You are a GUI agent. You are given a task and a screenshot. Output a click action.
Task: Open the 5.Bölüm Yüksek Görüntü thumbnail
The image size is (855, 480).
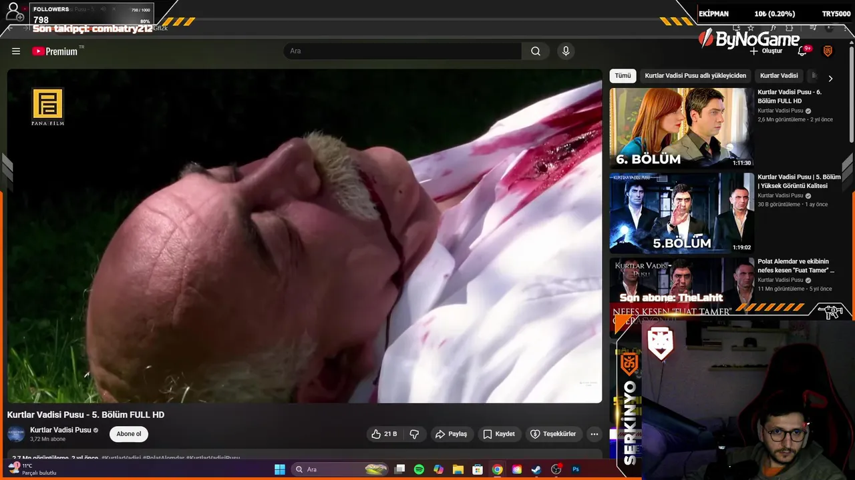tap(681, 213)
